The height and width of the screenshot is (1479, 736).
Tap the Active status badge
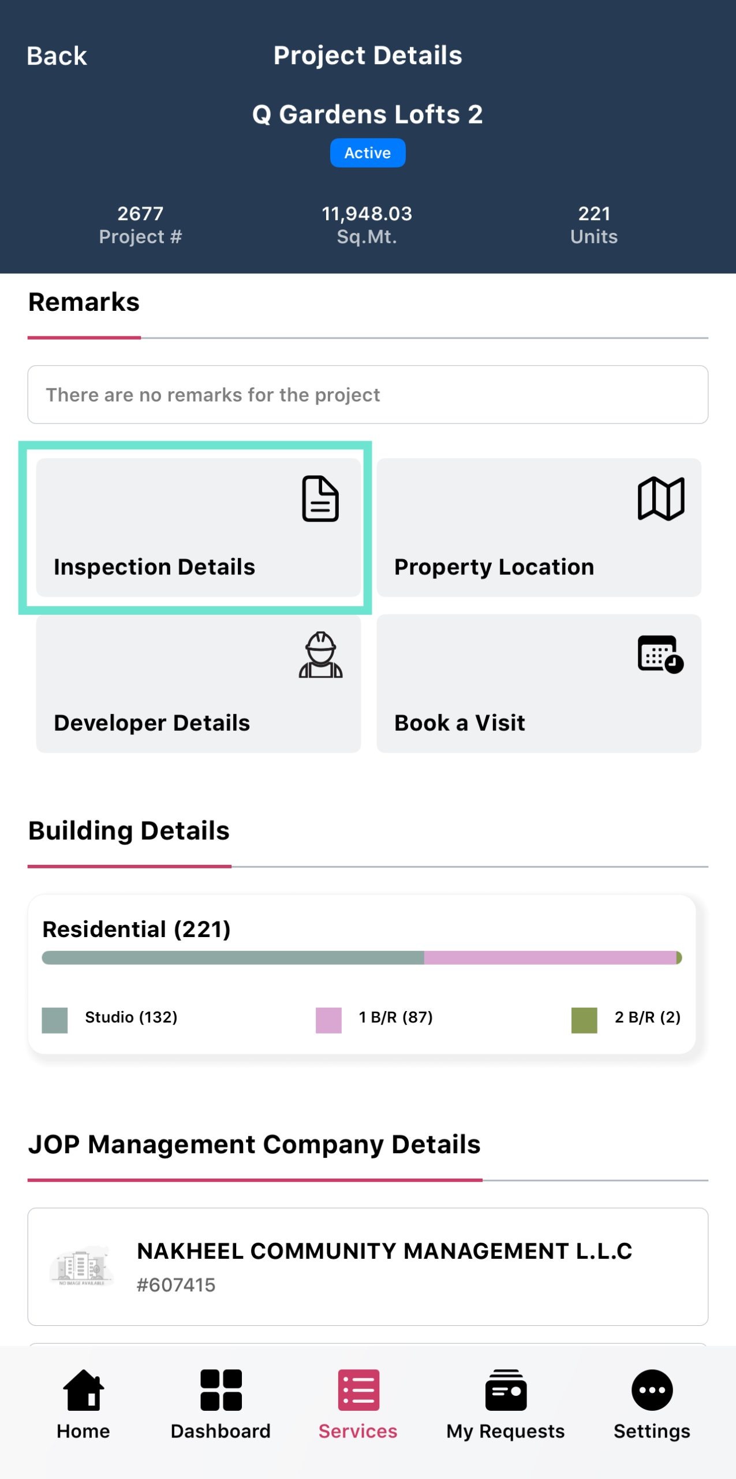coord(368,153)
